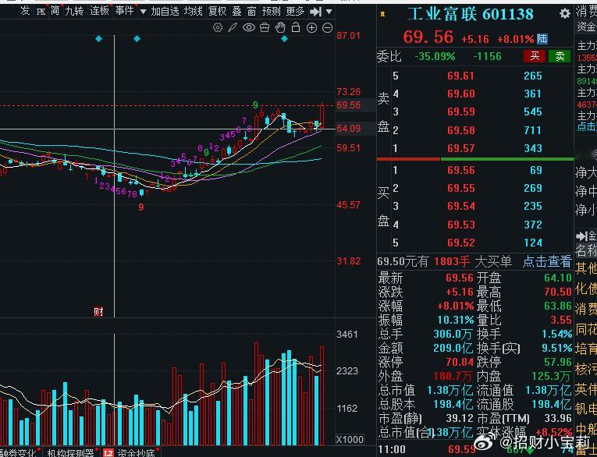This screenshot has height=457, width=597.
Task: Click stock name 工业富联 601138
Action: point(471,15)
